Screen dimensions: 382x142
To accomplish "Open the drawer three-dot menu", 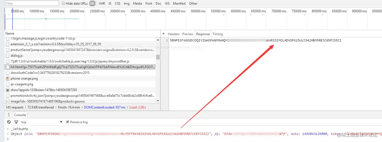I will click(x=9, y=115).
